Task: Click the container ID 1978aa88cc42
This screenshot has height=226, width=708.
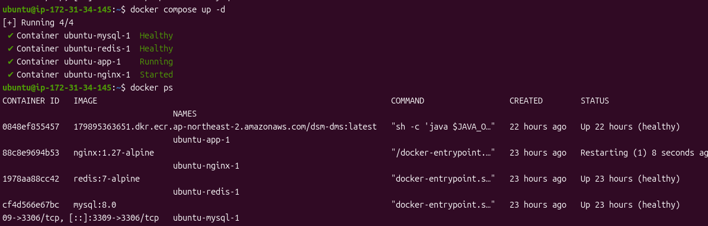Action: tap(31, 179)
